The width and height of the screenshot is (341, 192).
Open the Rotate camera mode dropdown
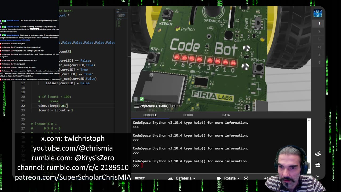[x=232, y=178]
